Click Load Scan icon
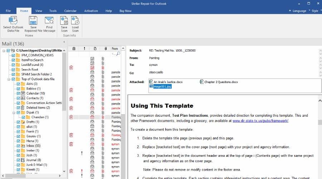 coord(75,24)
